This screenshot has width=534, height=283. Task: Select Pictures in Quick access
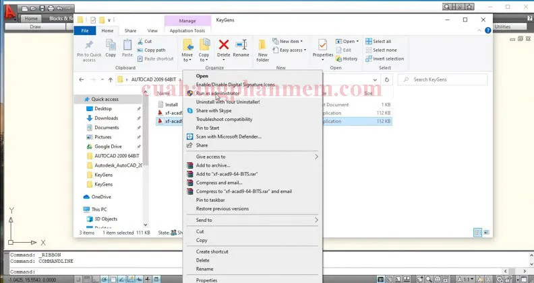[x=103, y=137]
